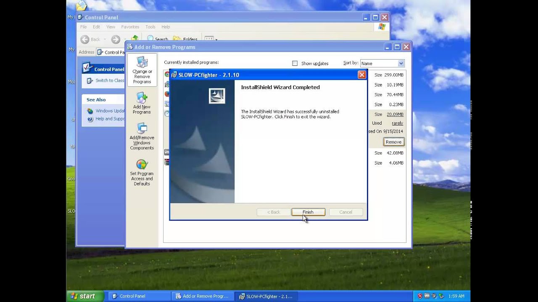Click the Add or Remove Programs title icon
The width and height of the screenshot is (538, 302).
130,47
